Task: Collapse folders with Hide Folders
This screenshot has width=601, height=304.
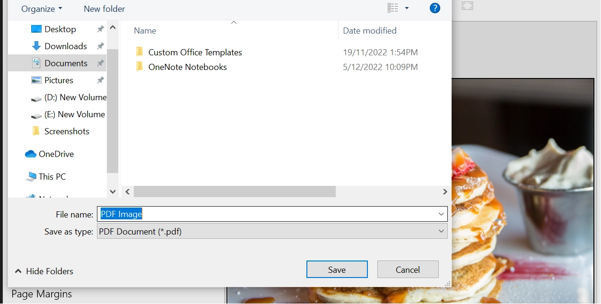Action: point(44,271)
